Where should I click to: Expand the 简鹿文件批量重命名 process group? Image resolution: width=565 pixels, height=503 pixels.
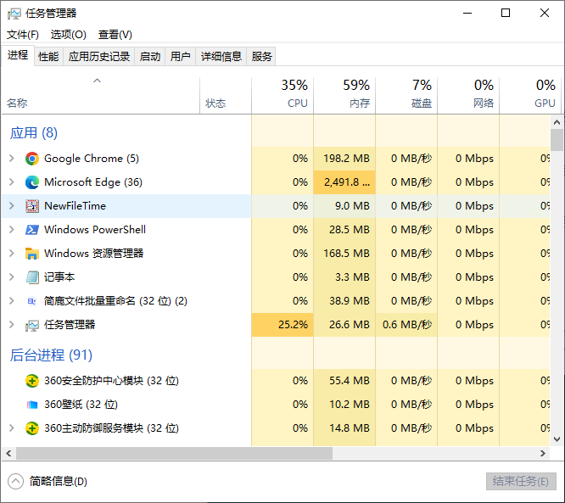(12, 301)
